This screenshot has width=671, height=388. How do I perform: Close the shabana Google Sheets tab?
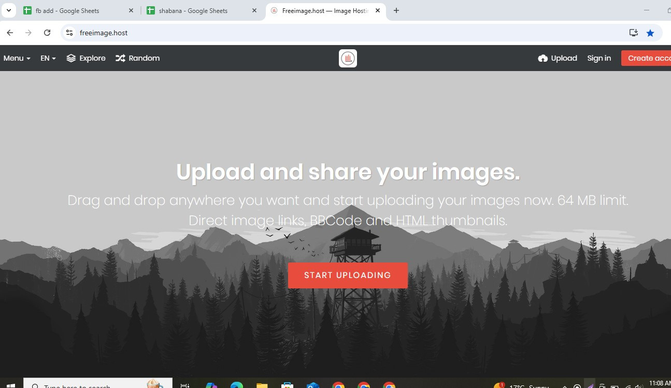(x=254, y=10)
